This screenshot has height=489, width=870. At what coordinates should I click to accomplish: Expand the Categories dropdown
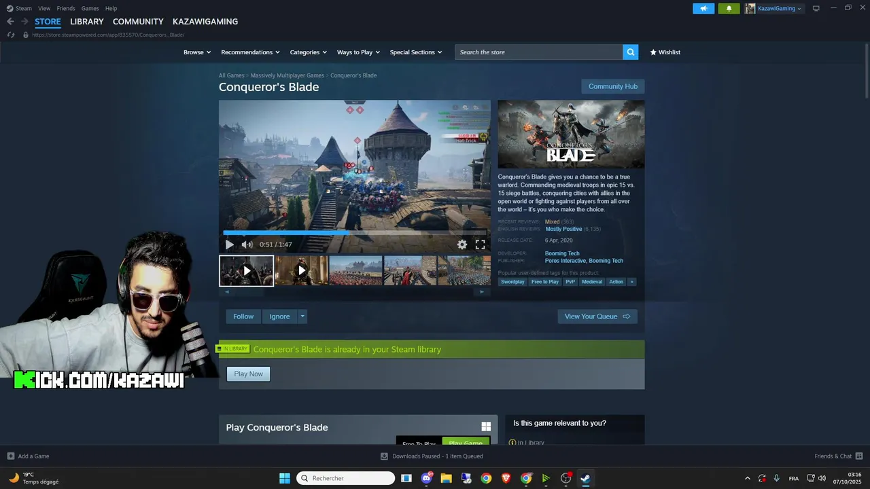click(x=308, y=52)
